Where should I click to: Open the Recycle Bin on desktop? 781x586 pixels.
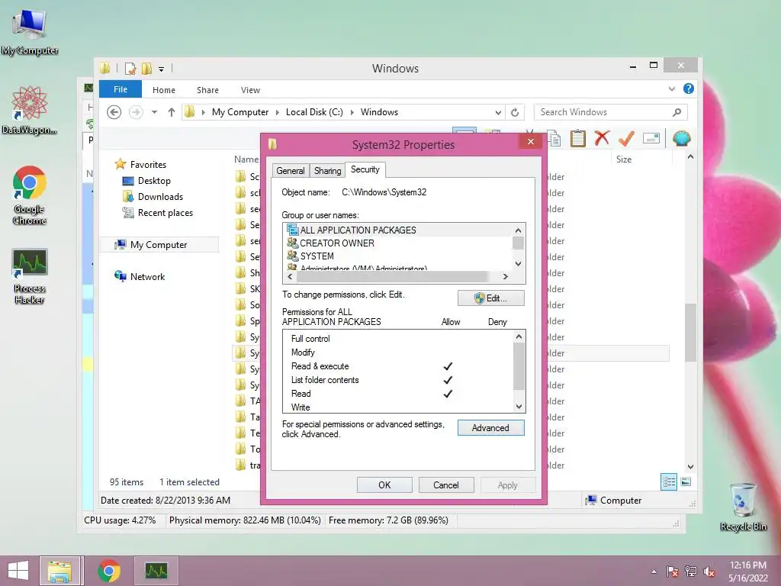(743, 507)
